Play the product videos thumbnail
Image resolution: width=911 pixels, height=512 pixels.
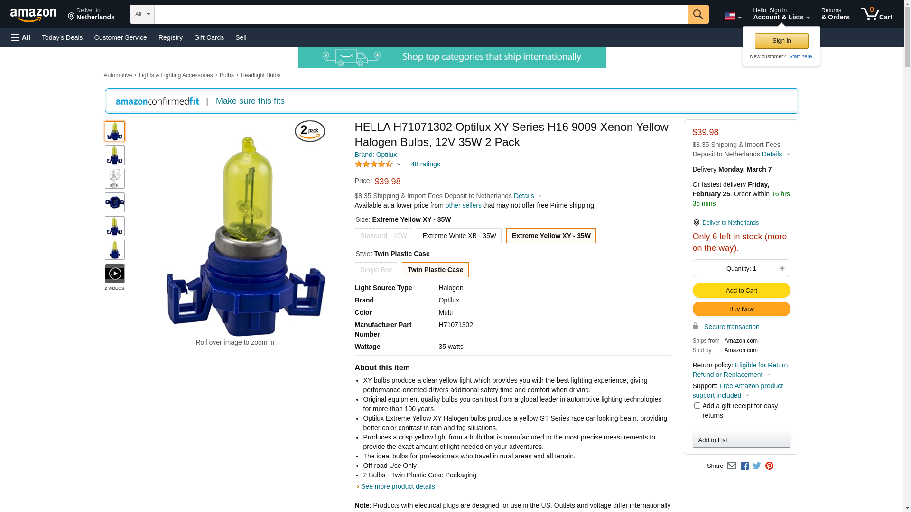[x=115, y=274]
